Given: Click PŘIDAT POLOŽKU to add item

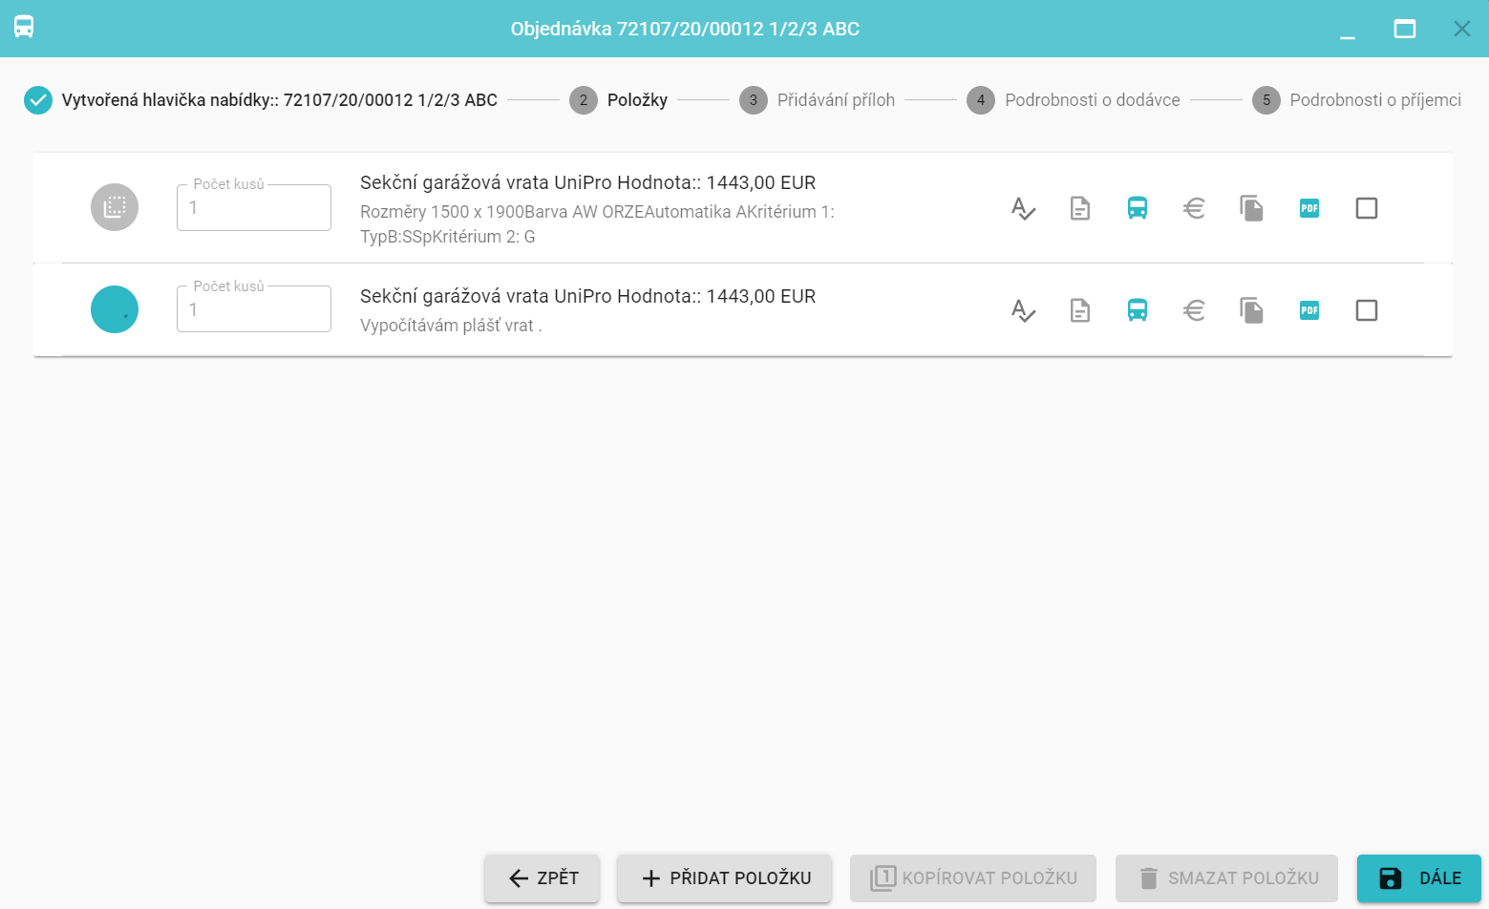Looking at the screenshot, I should click(724, 878).
